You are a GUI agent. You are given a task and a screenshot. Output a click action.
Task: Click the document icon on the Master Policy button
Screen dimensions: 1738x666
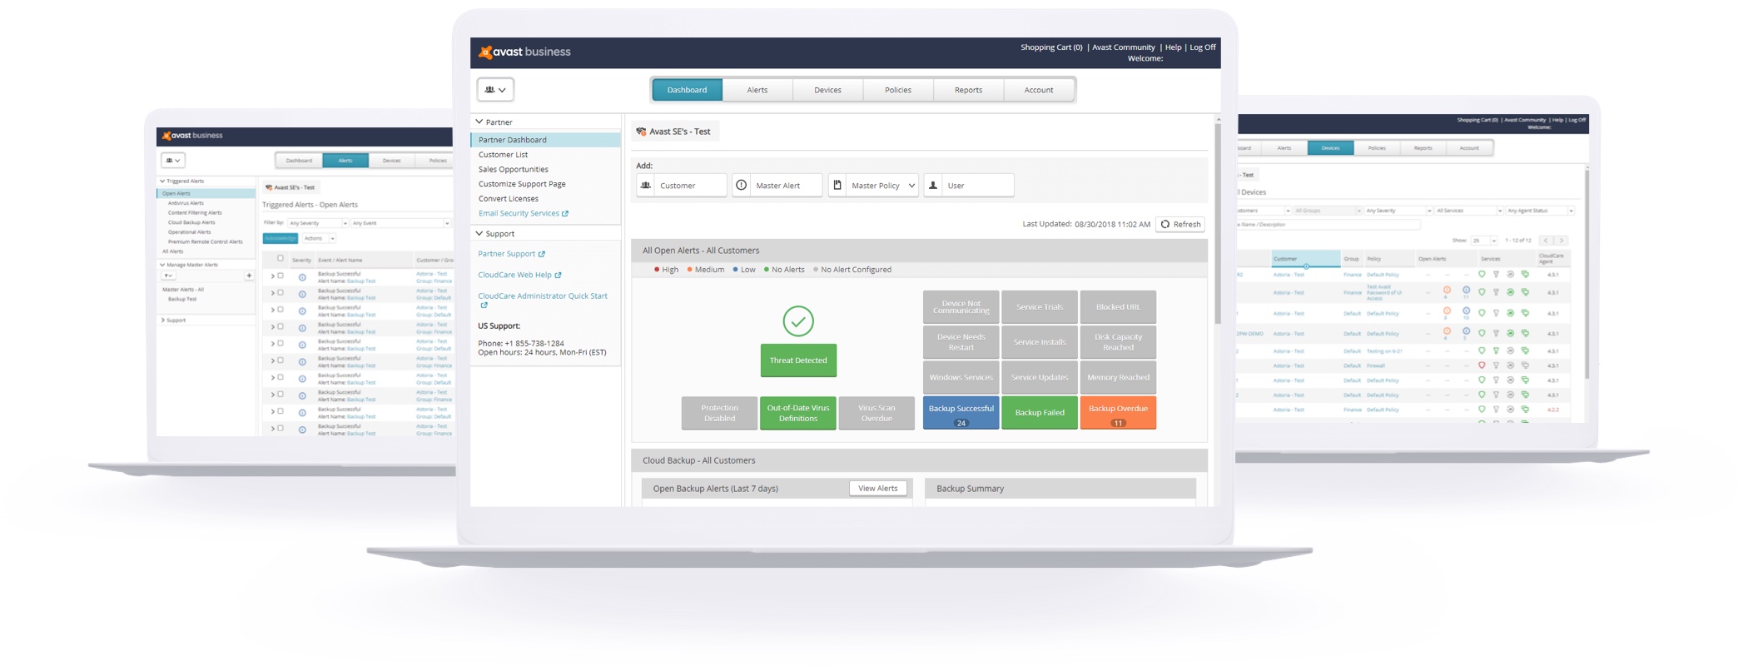coord(837,186)
